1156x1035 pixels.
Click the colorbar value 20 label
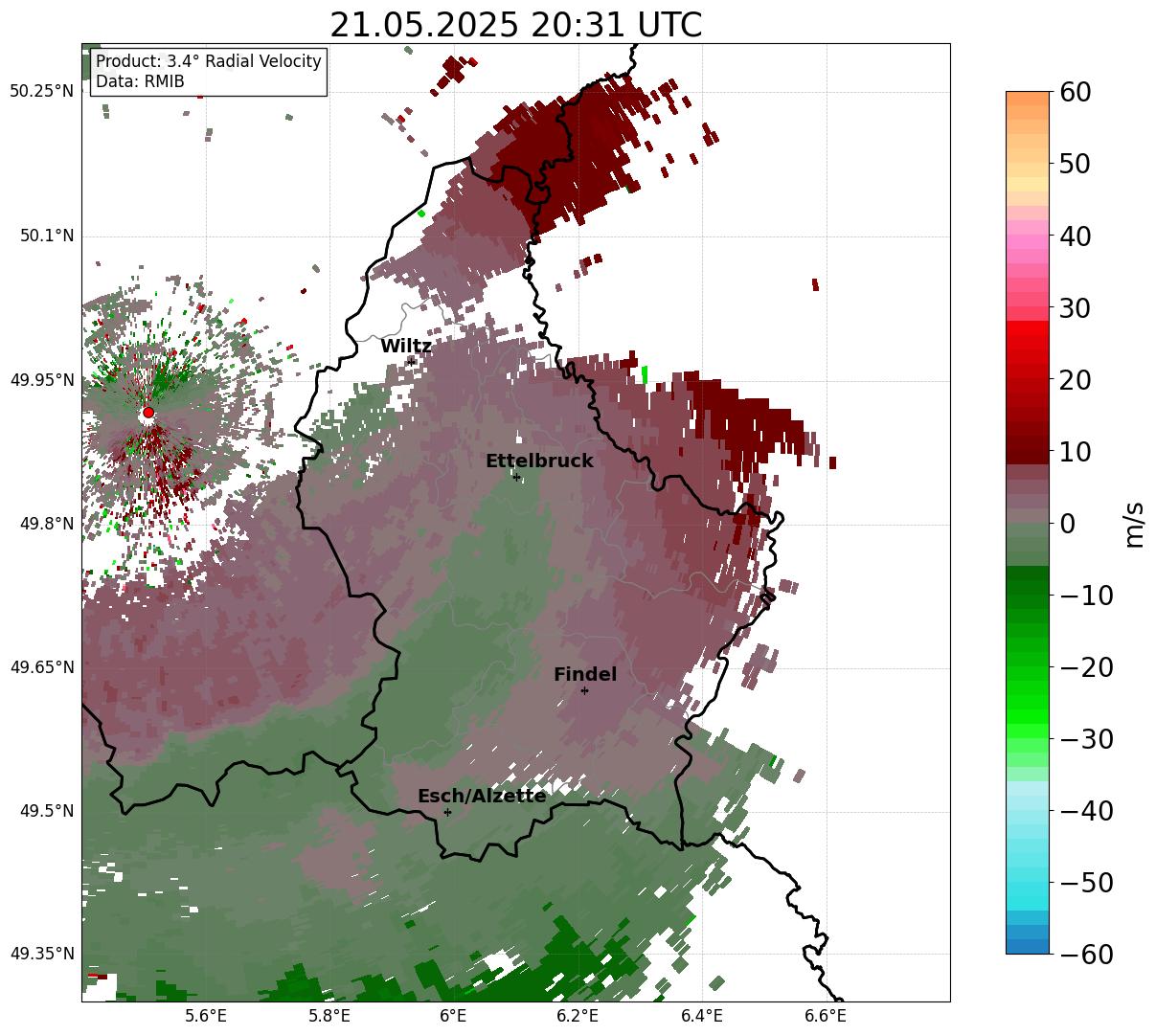pos(1075,380)
